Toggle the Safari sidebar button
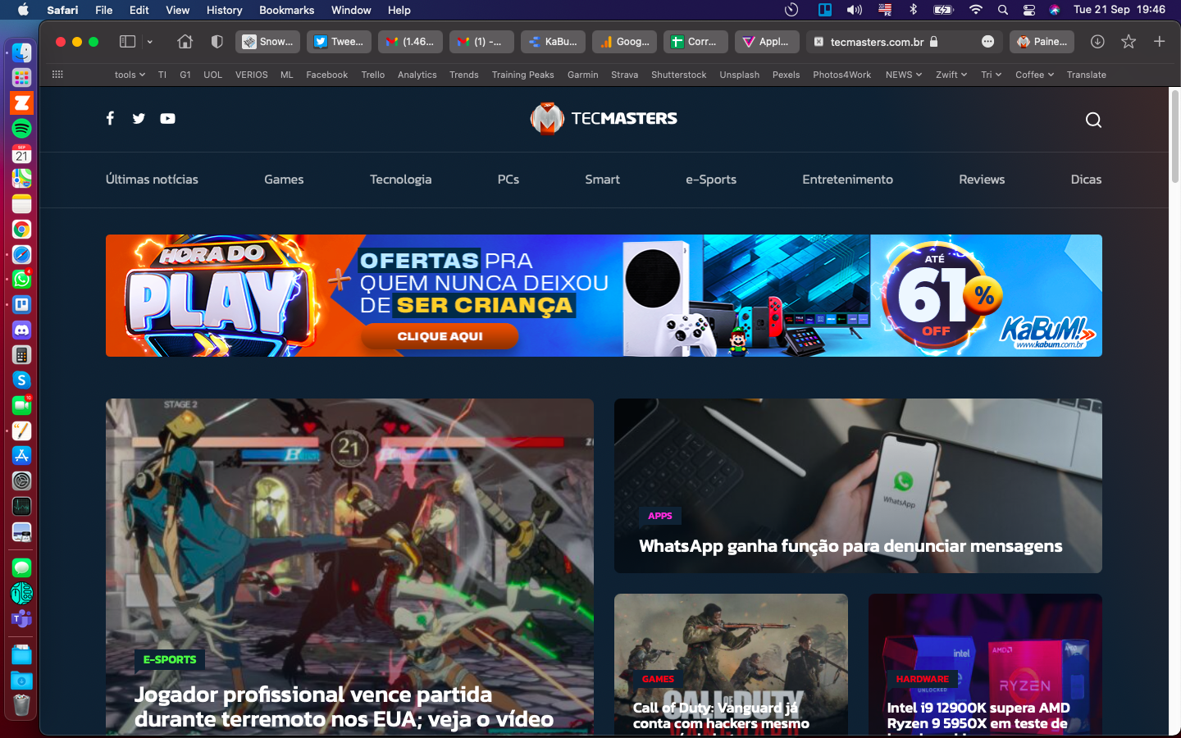 tap(127, 41)
